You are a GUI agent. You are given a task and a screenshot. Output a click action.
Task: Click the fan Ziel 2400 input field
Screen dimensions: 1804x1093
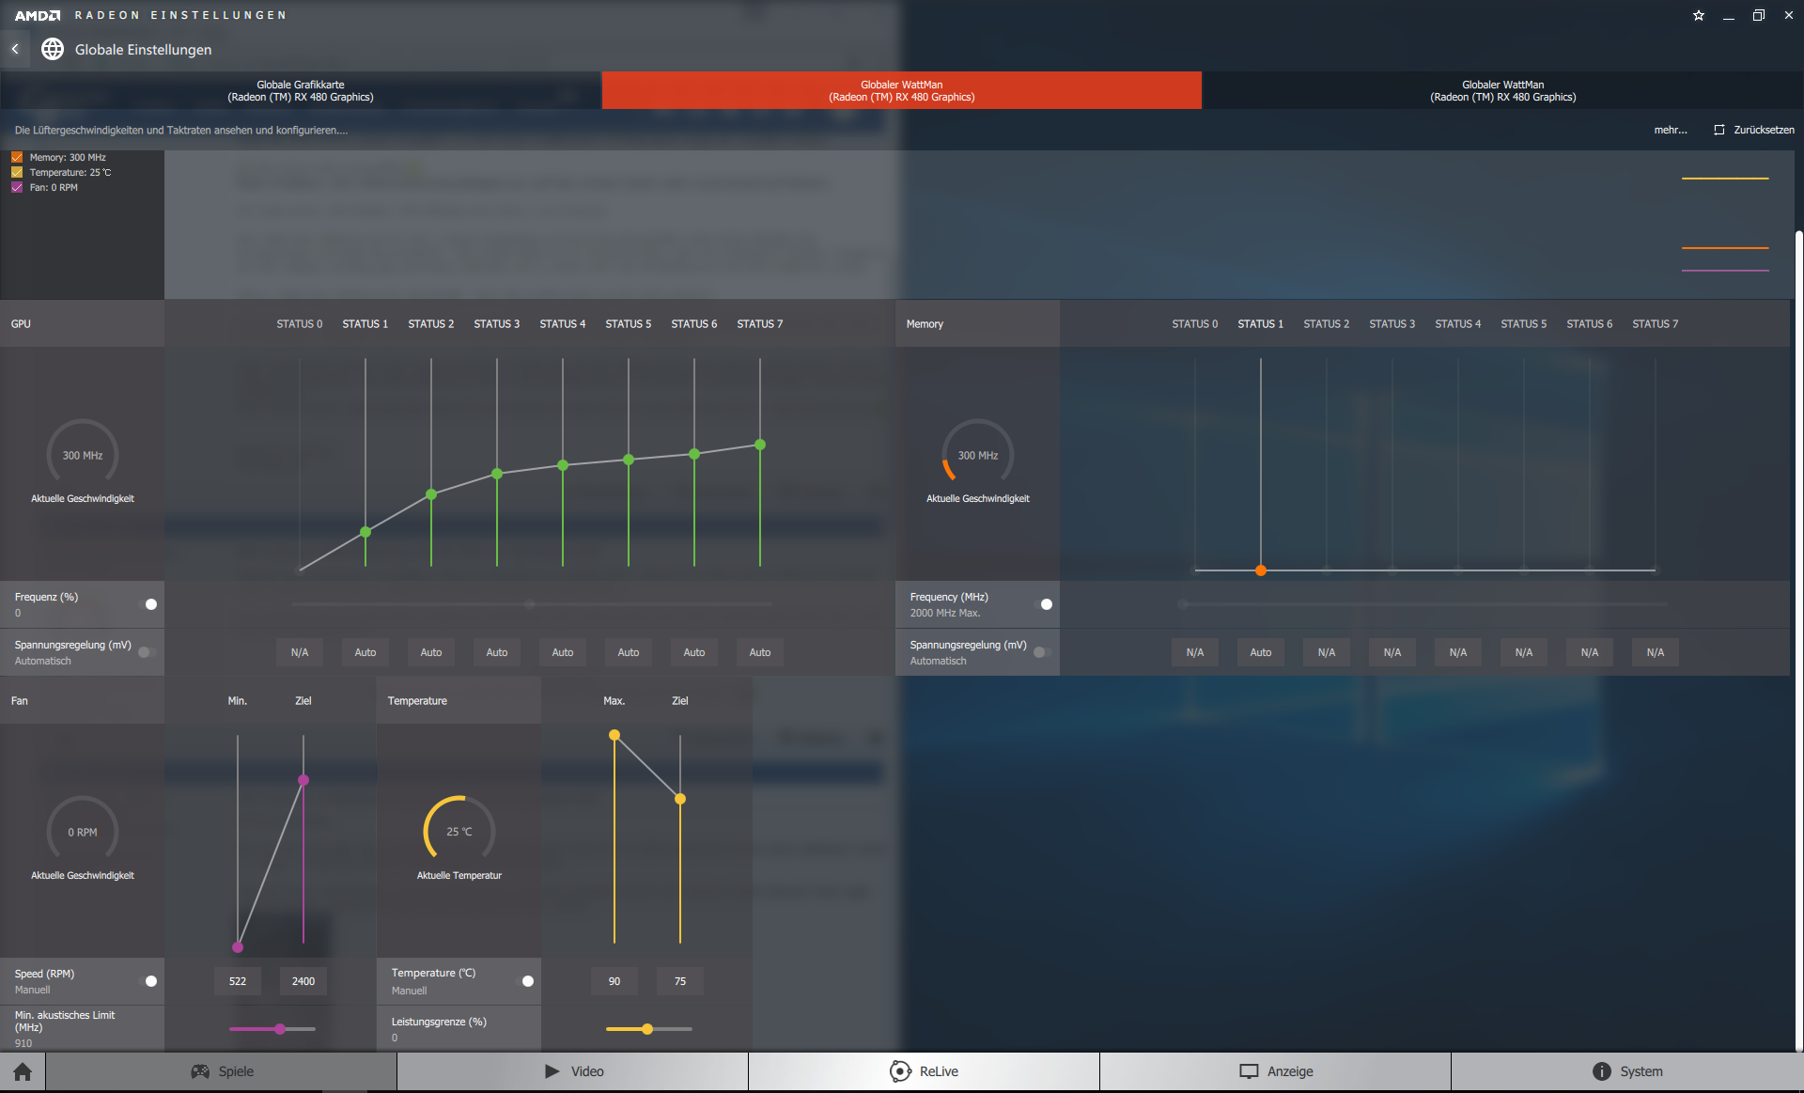[303, 981]
